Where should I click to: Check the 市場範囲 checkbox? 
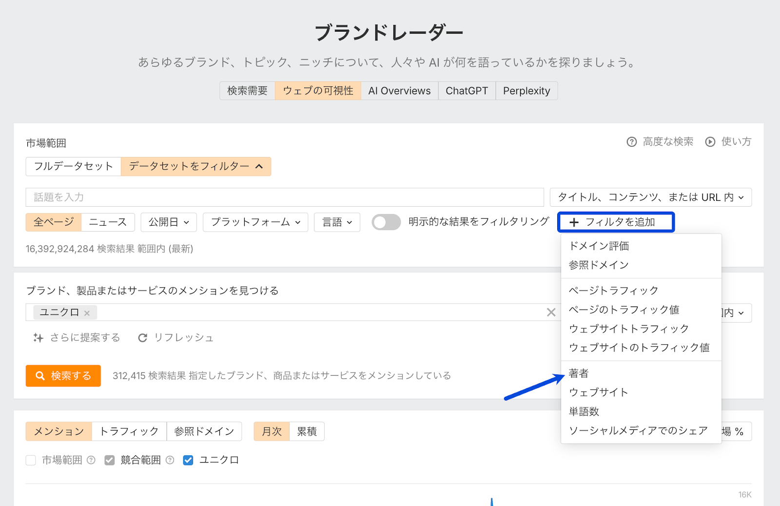tap(31, 460)
